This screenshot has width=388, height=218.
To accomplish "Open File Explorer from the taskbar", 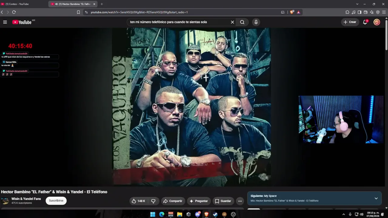I will (x=179, y=214).
